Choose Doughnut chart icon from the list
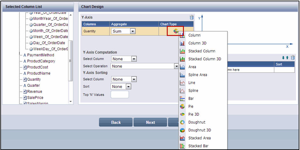 [182, 122]
